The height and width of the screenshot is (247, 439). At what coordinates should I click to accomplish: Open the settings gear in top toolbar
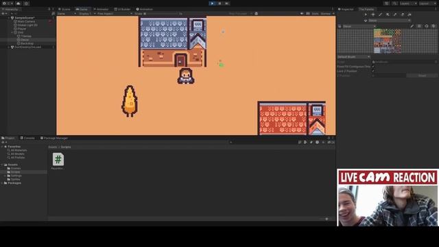26,3
